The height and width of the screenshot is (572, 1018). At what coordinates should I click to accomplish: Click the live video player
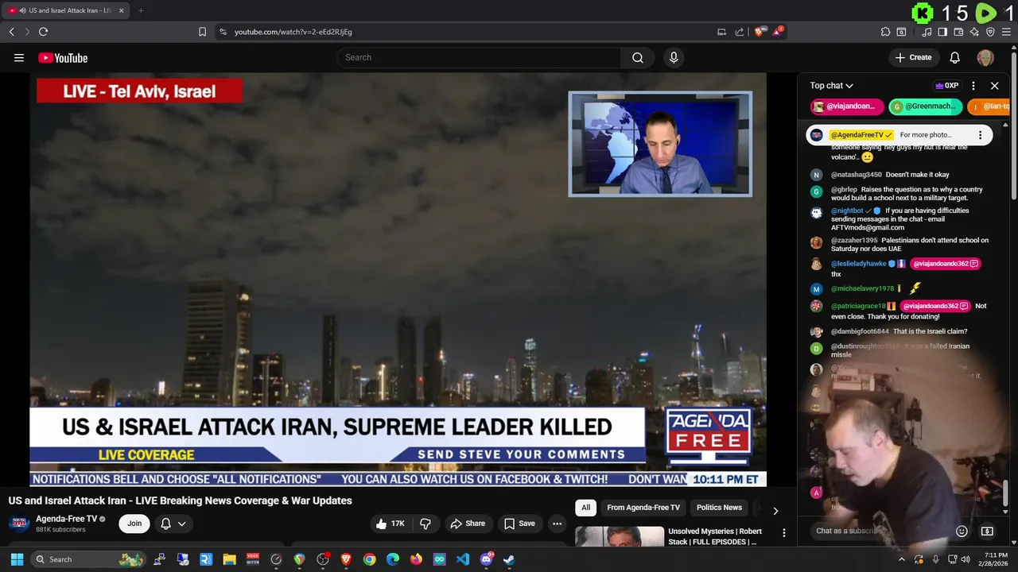tap(398, 280)
